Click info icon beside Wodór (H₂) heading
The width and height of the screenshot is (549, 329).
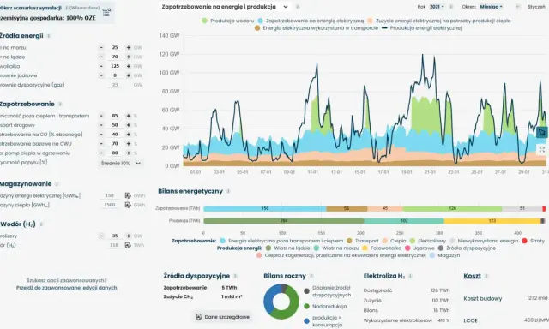41,224
